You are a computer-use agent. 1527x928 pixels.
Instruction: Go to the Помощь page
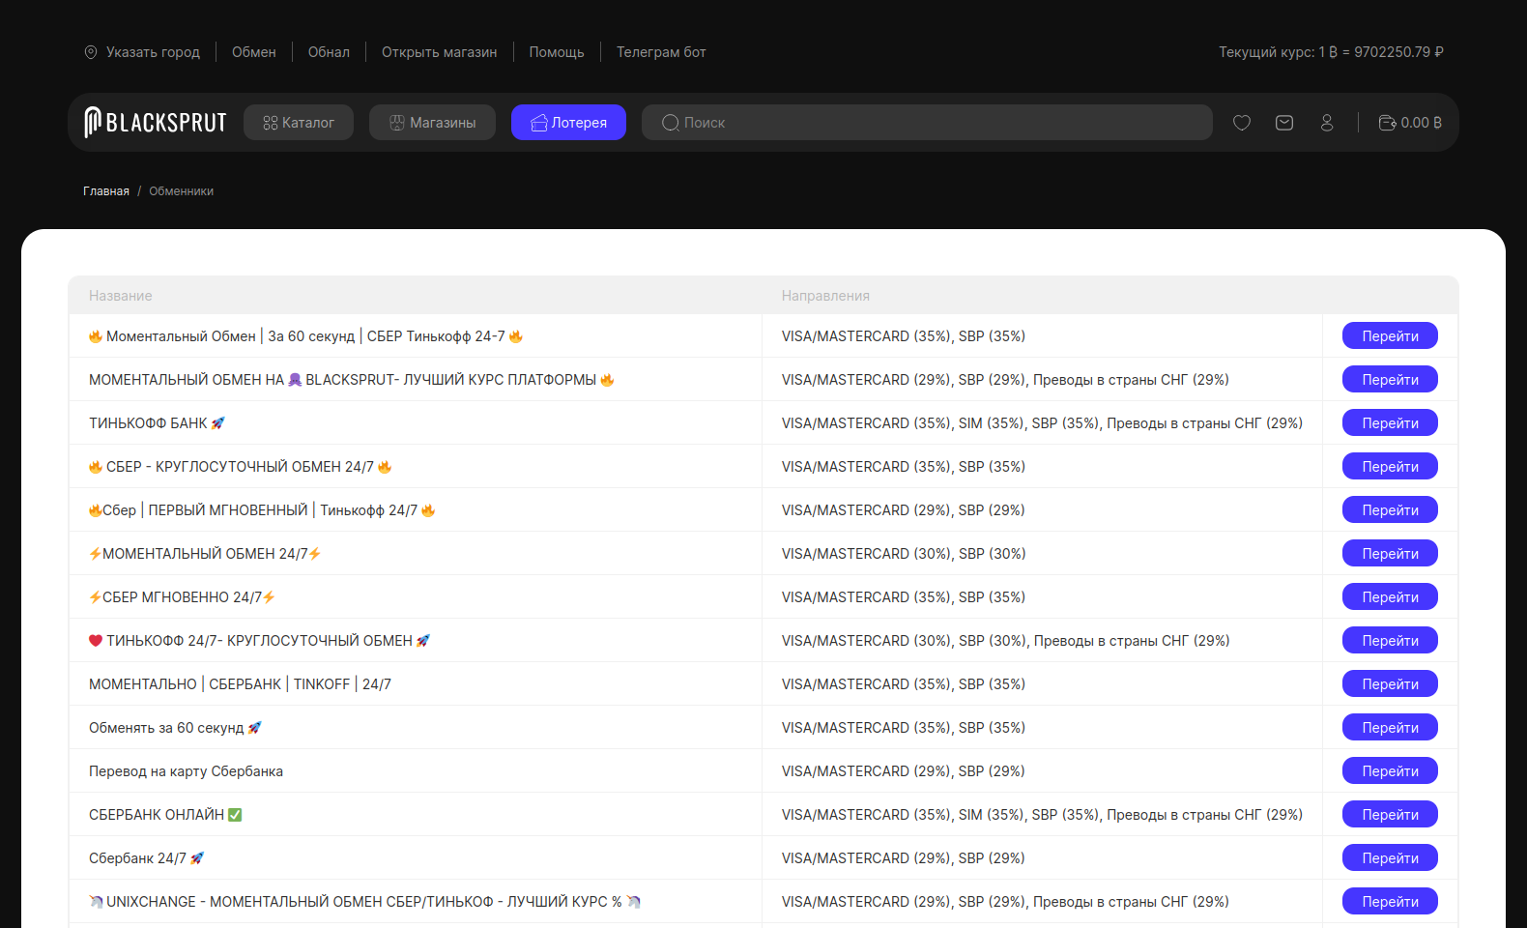pos(557,52)
